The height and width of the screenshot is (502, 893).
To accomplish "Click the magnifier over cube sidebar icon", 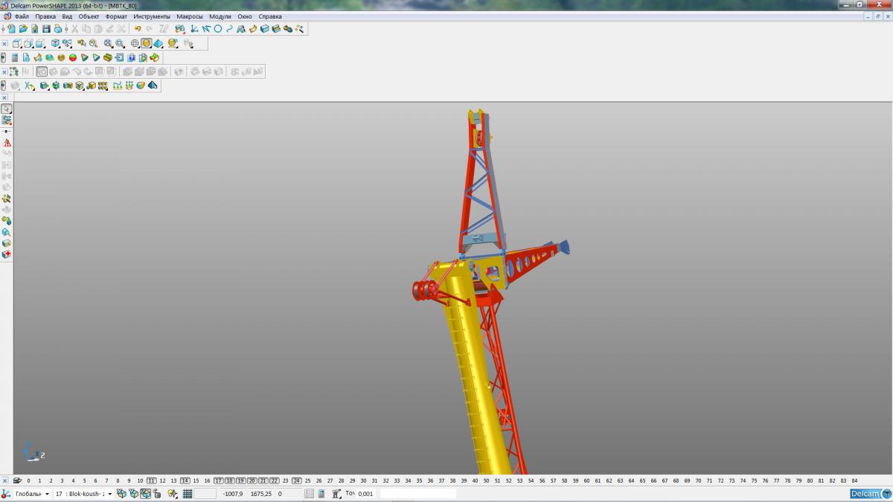I will (x=7, y=231).
